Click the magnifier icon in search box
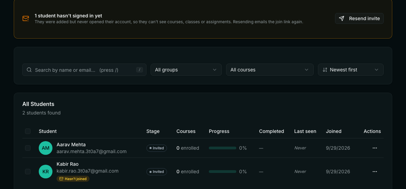Screen dimensions: 406x189 pos(29,70)
